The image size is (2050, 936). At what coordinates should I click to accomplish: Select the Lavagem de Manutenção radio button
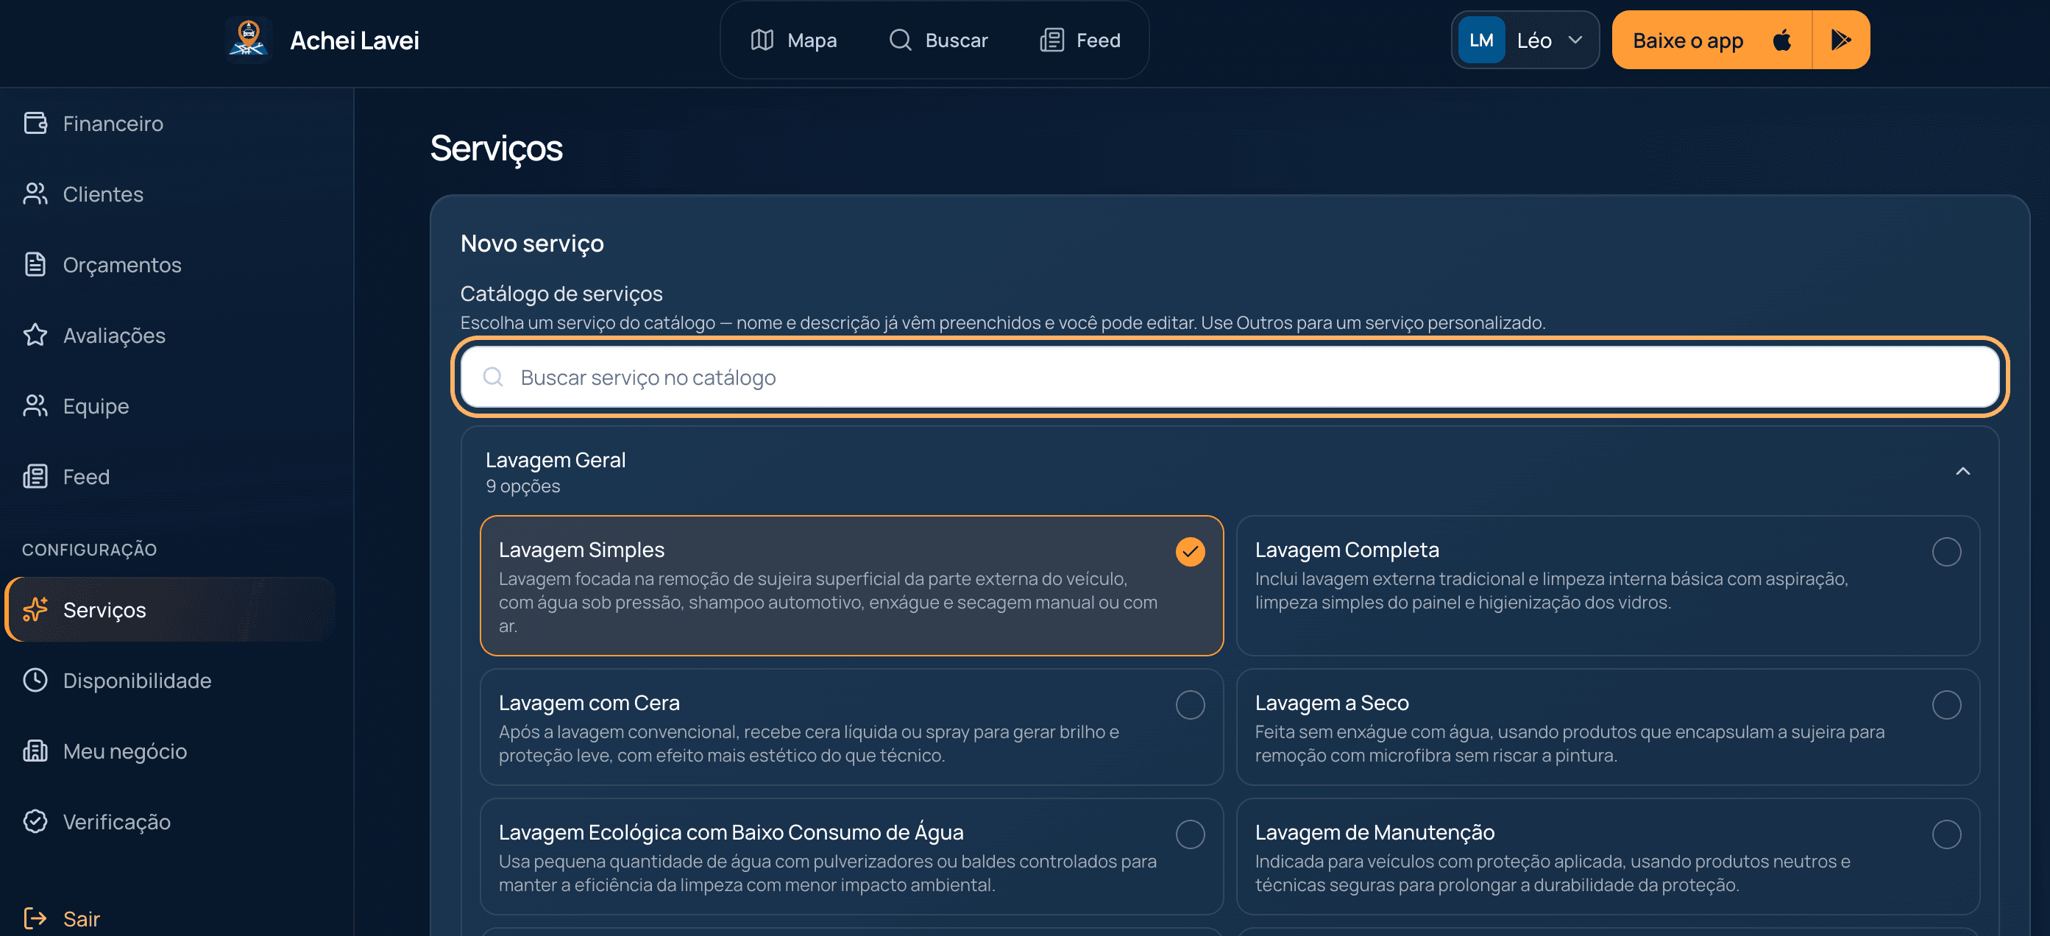pyautogui.click(x=1946, y=834)
